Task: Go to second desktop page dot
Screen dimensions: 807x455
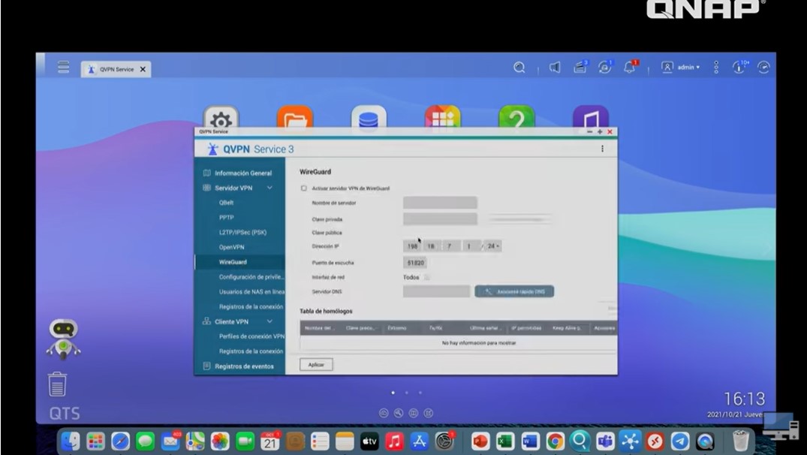Action: pos(407,393)
